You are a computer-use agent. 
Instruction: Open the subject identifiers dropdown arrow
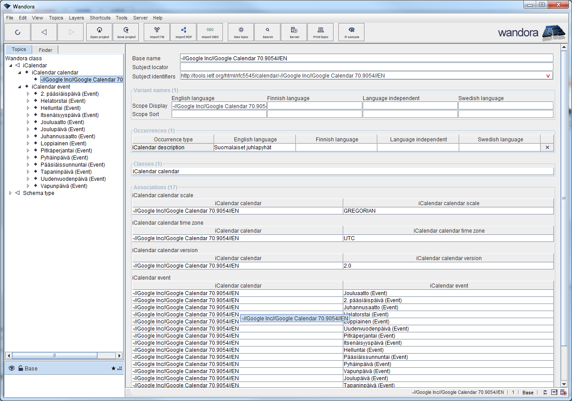point(549,75)
